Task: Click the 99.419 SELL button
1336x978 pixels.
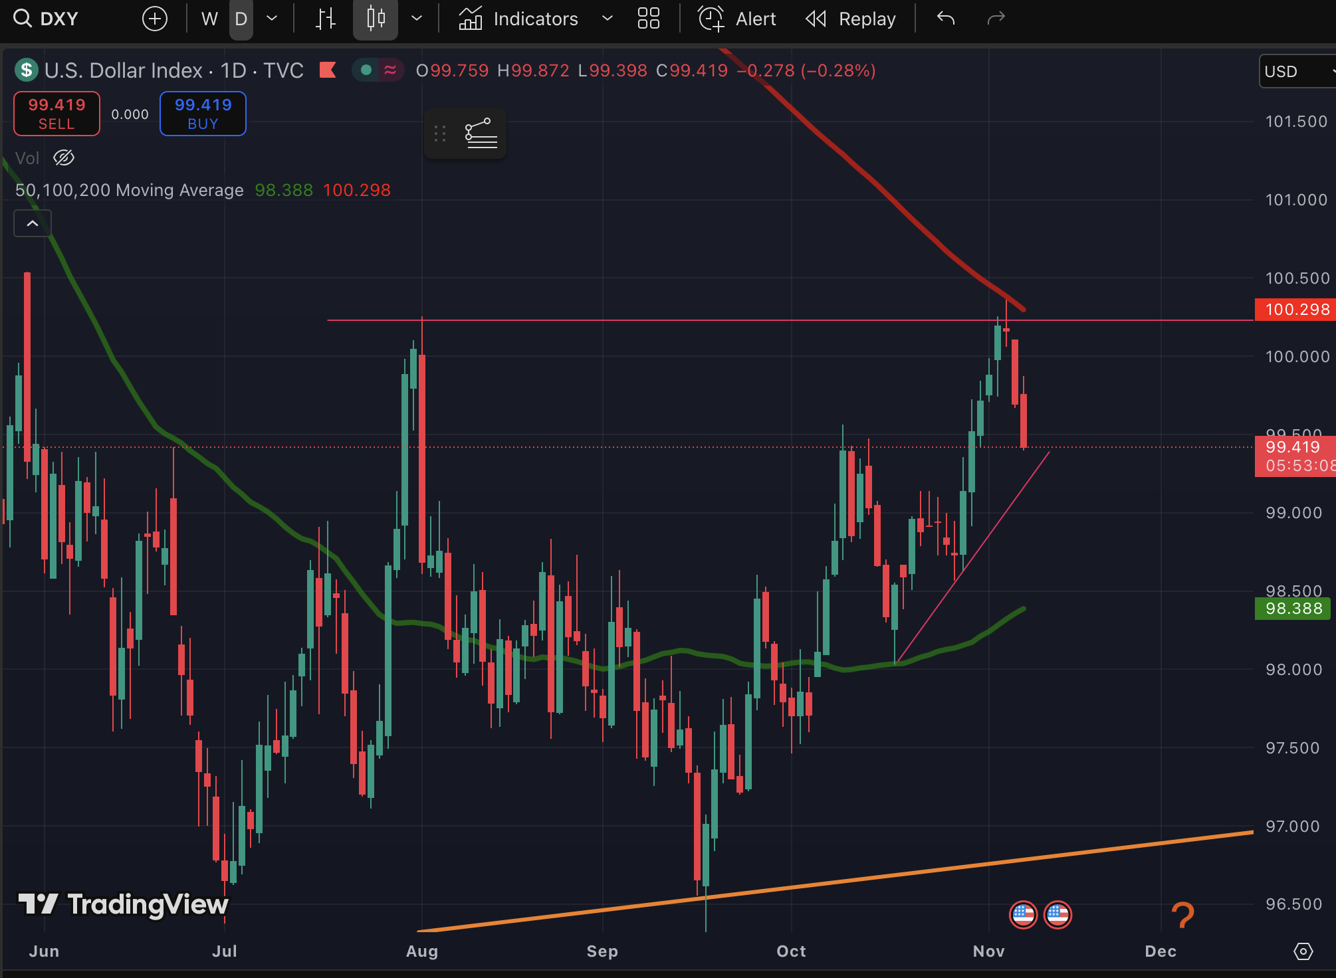Action: (56, 114)
